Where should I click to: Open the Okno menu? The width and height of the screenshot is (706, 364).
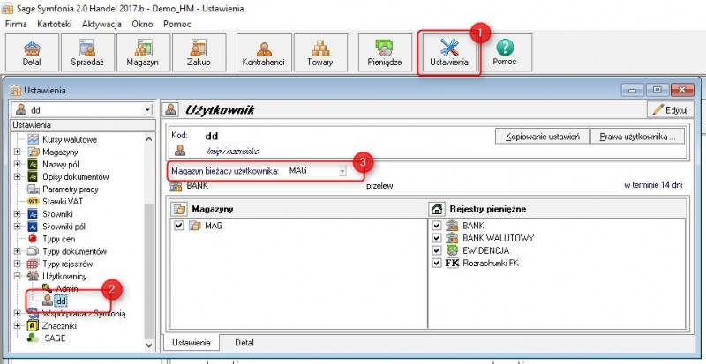142,25
